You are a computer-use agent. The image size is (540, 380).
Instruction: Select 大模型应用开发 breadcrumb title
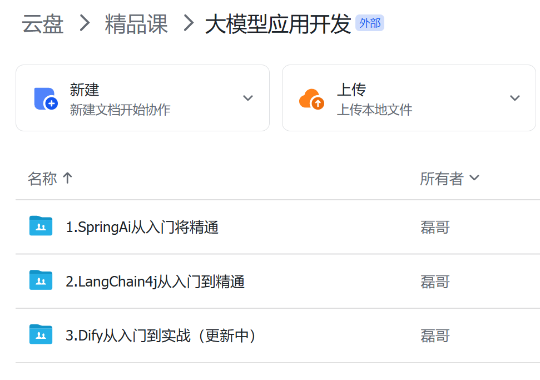[278, 24]
